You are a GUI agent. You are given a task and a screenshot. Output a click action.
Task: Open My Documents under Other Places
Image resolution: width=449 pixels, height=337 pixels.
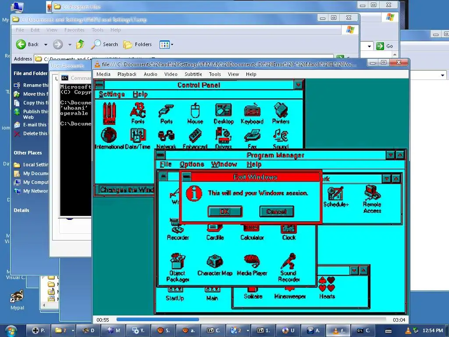31,173
